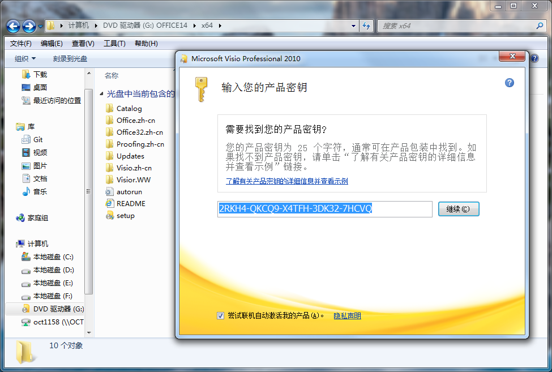Screen dimensions: 552x372
Task: Expand the 组织 dropdown menu
Action: click(x=25, y=58)
